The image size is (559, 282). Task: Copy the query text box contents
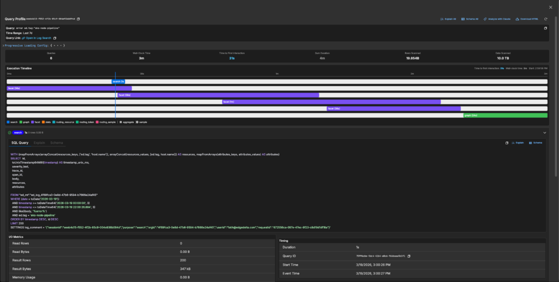[x=545, y=28]
